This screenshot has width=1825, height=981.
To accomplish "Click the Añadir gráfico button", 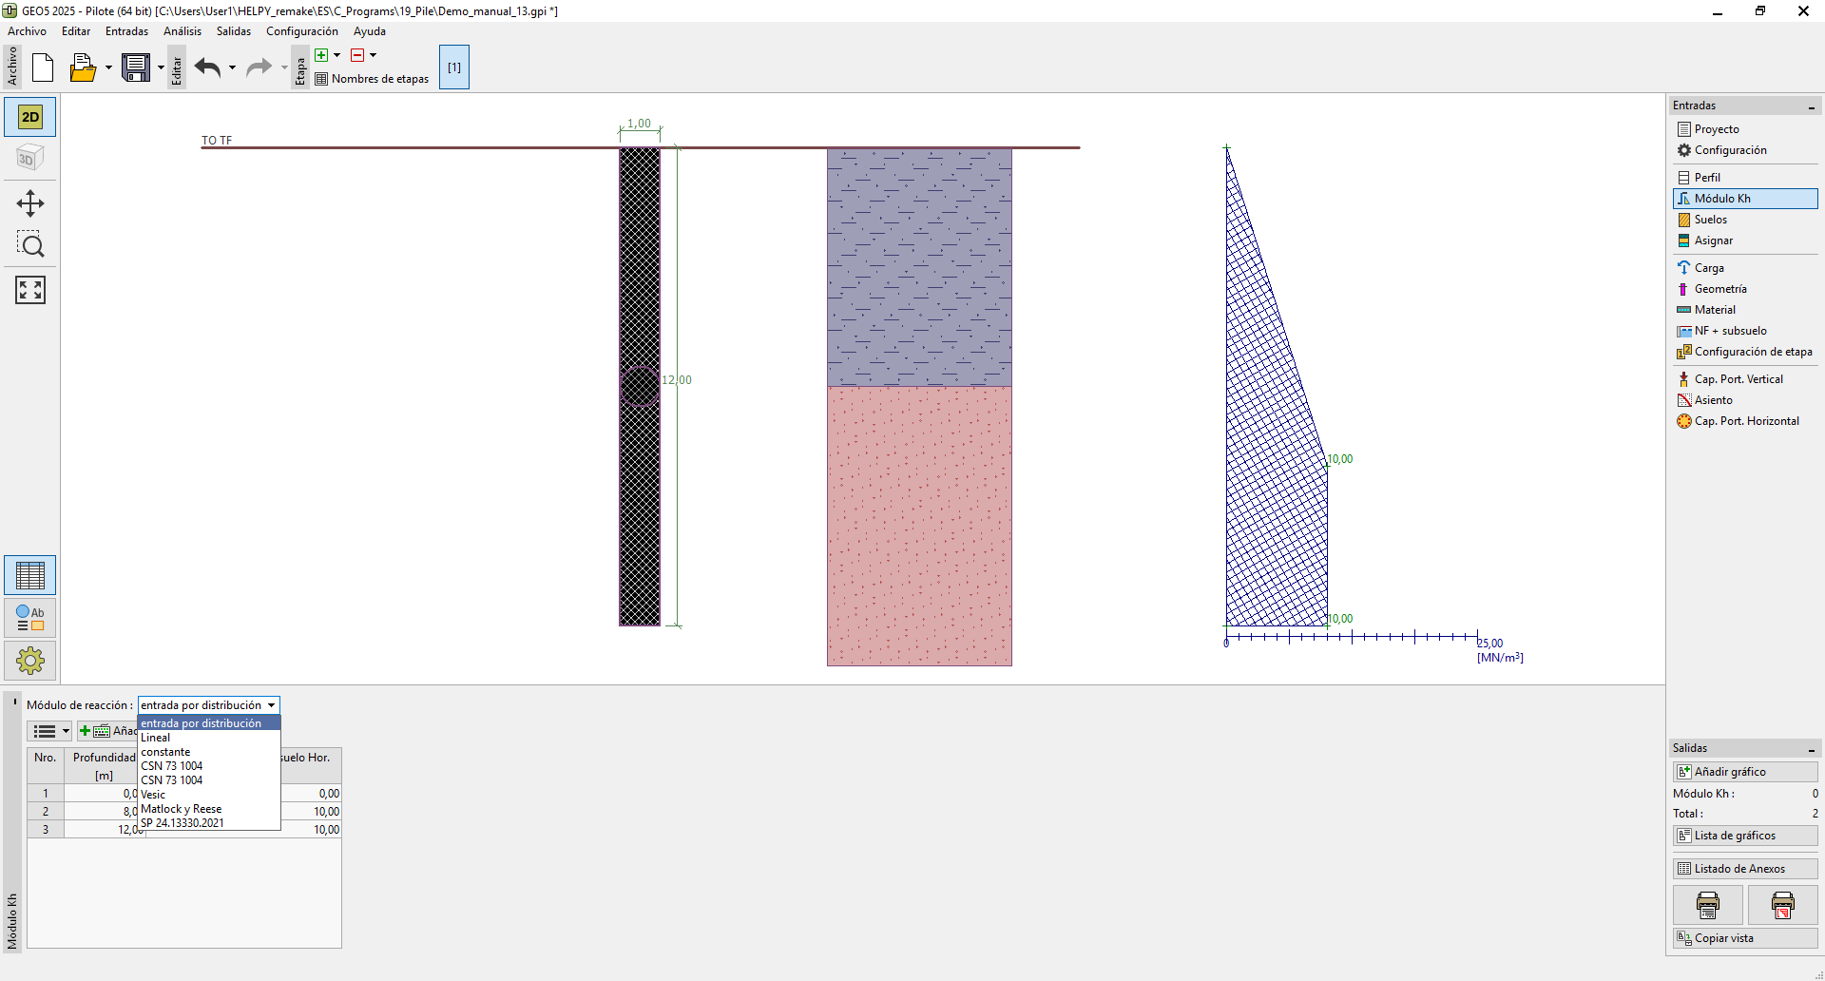I will point(1744,772).
